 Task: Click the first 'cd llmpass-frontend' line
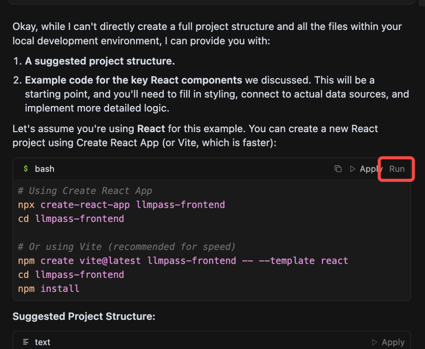(x=71, y=219)
